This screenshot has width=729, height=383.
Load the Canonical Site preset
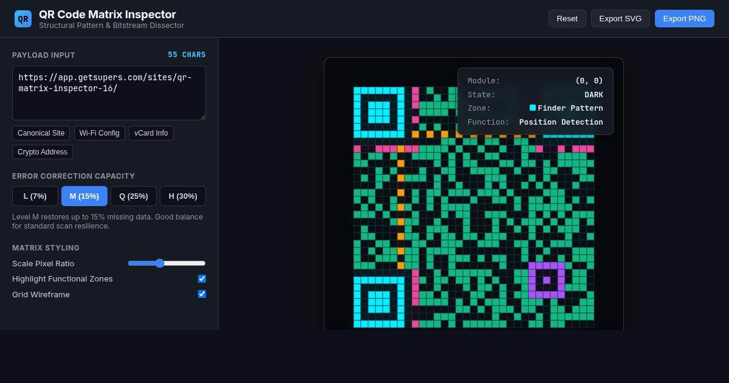click(41, 133)
